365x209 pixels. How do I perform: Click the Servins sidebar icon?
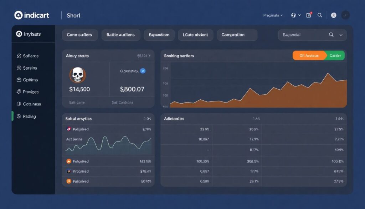tap(19, 68)
